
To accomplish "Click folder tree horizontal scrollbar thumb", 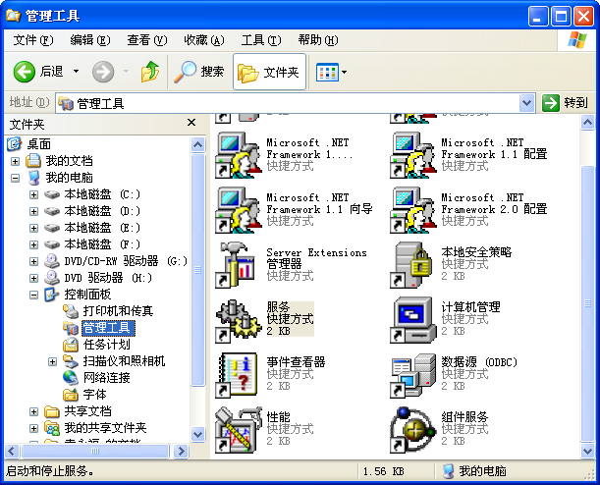I will click(95, 452).
